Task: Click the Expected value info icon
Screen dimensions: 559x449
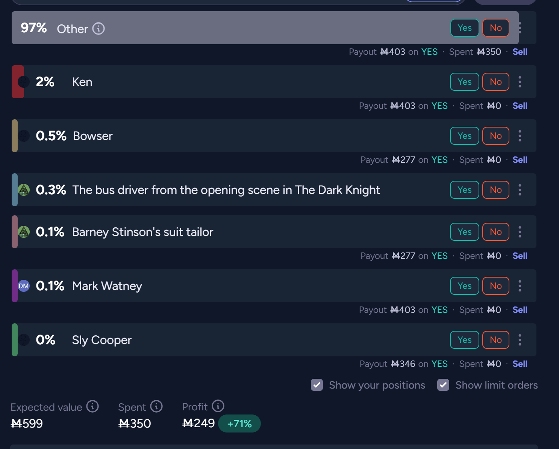Action: point(92,406)
